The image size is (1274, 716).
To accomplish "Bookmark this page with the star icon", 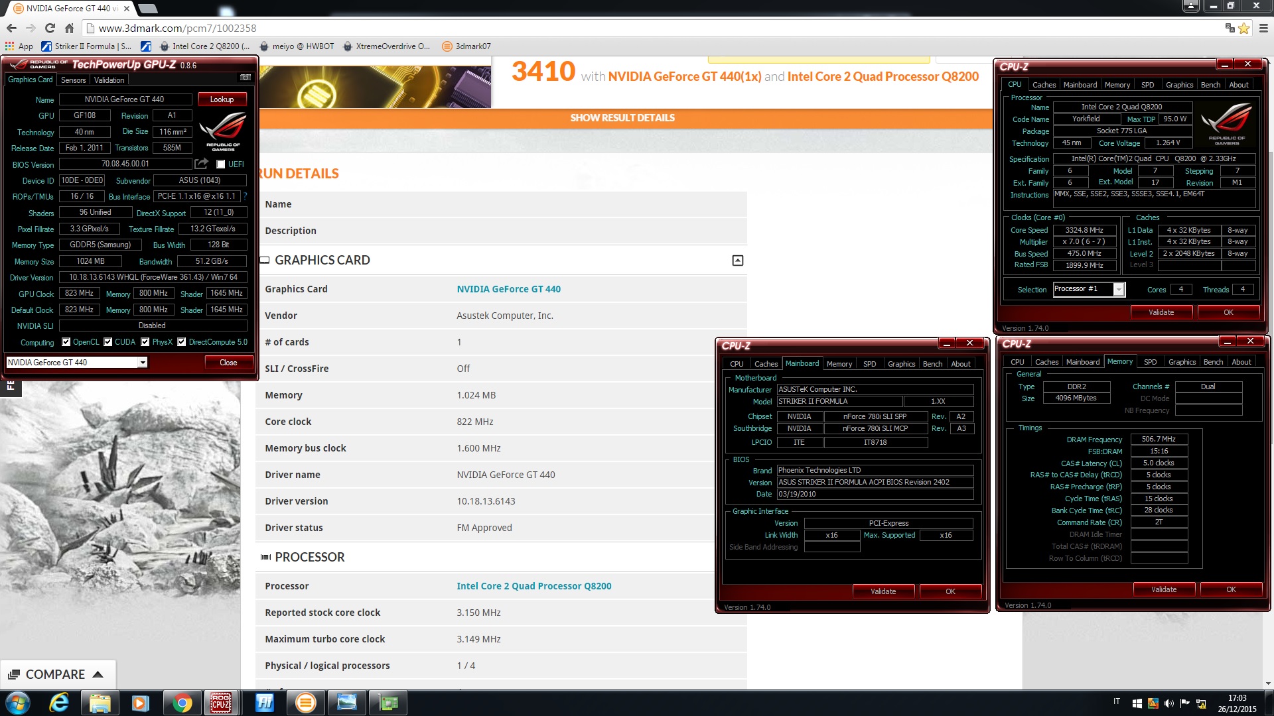I will [1244, 28].
